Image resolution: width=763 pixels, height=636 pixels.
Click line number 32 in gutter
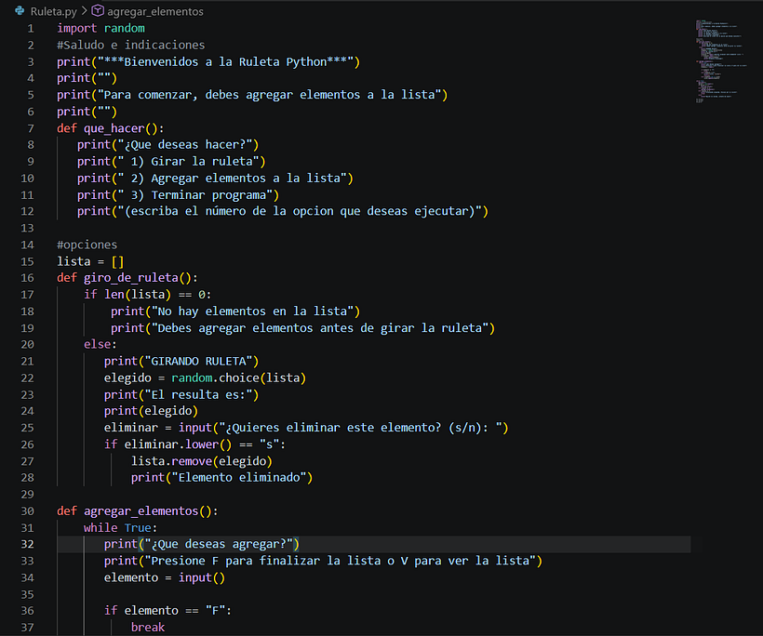pyautogui.click(x=27, y=544)
